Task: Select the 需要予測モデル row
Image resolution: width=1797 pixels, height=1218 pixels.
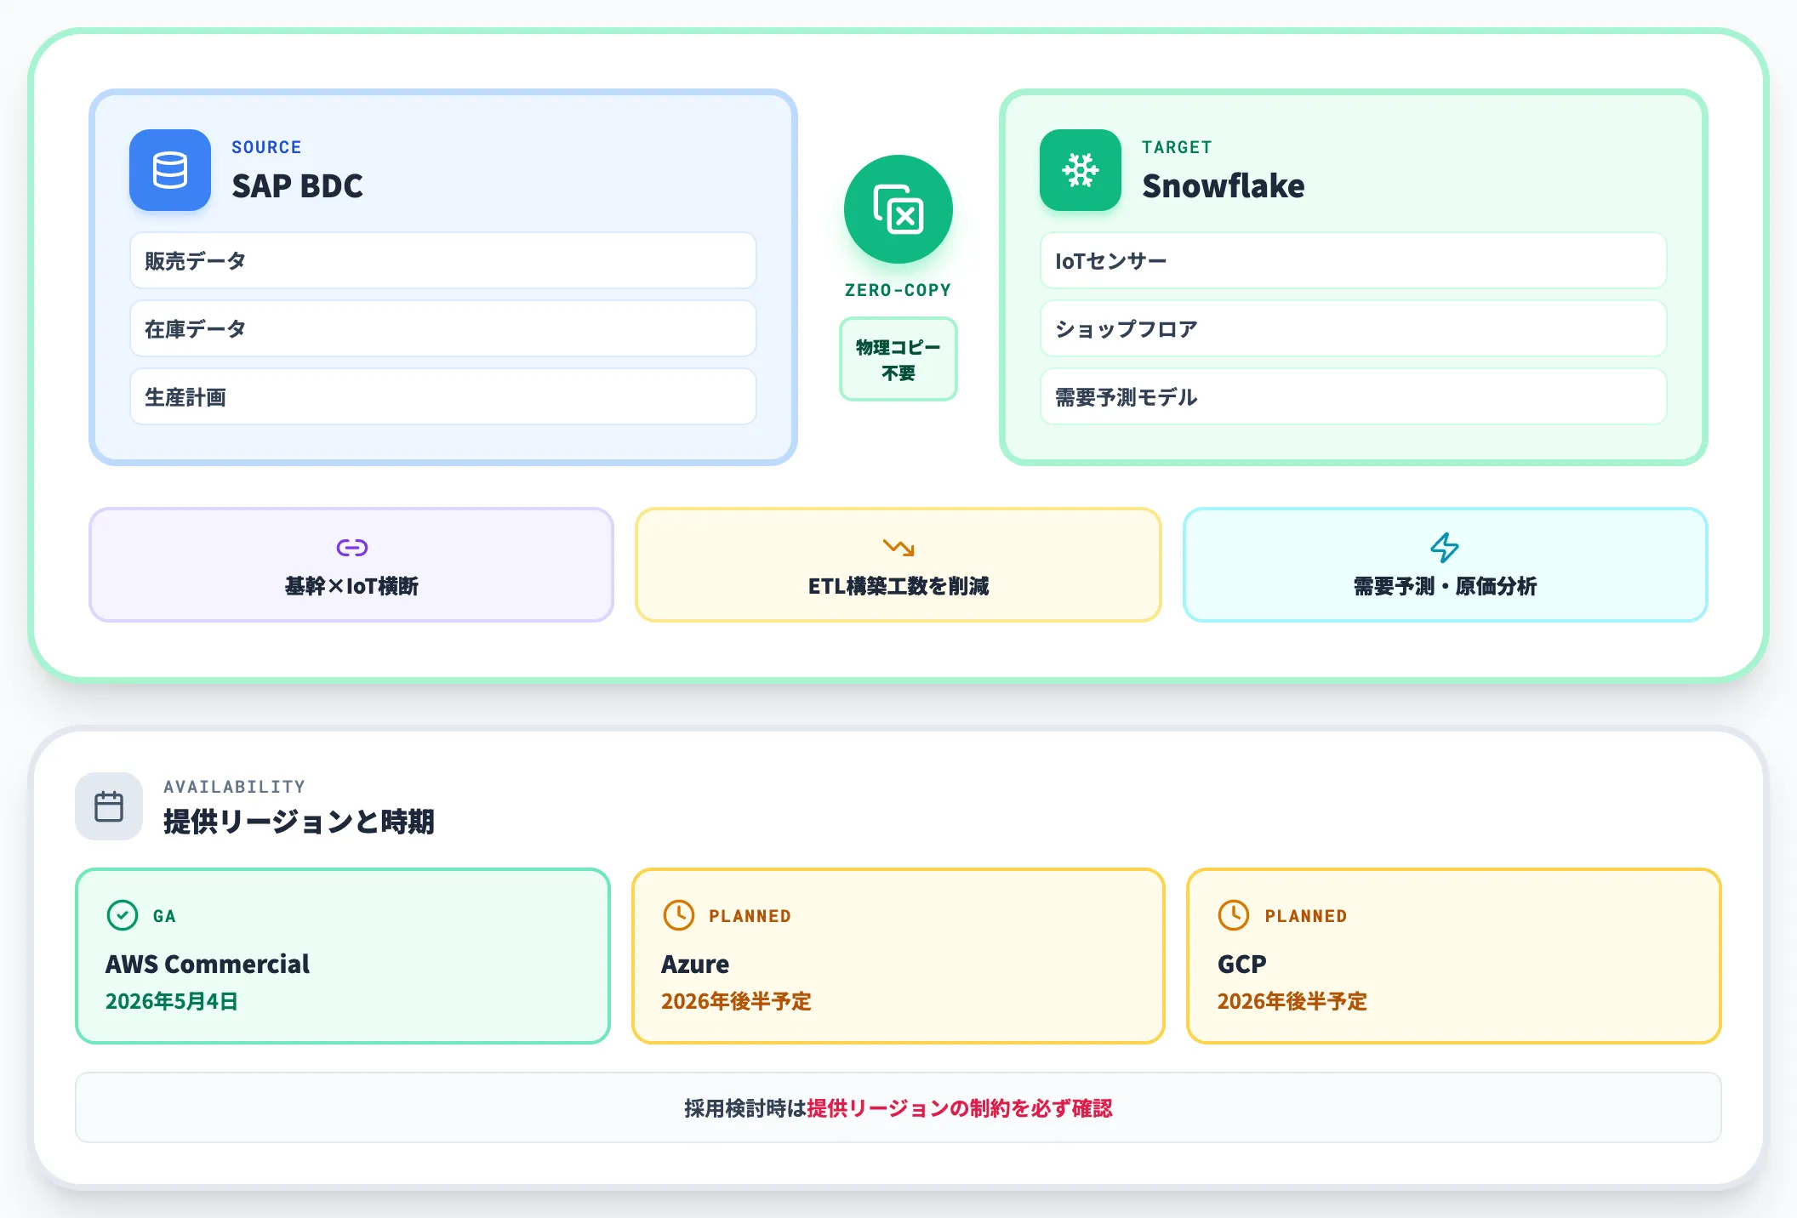Action: pos(1354,396)
